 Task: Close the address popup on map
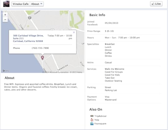pos(74,32)
